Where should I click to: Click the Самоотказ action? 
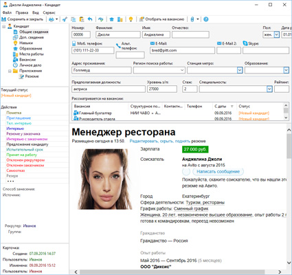coord(16,170)
